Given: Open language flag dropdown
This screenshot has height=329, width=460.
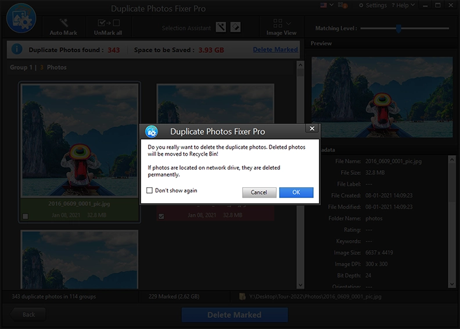Looking at the screenshot, I should coord(326,5).
